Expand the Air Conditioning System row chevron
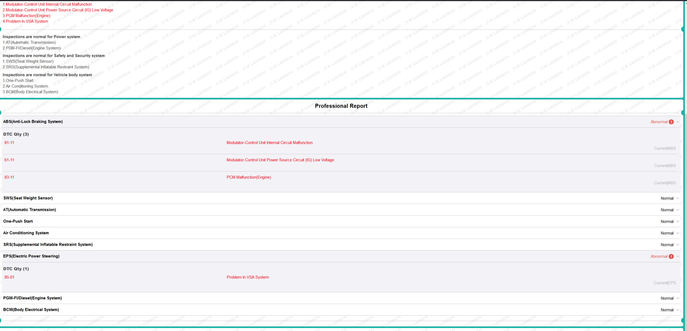The height and width of the screenshot is (331, 687). click(x=678, y=233)
